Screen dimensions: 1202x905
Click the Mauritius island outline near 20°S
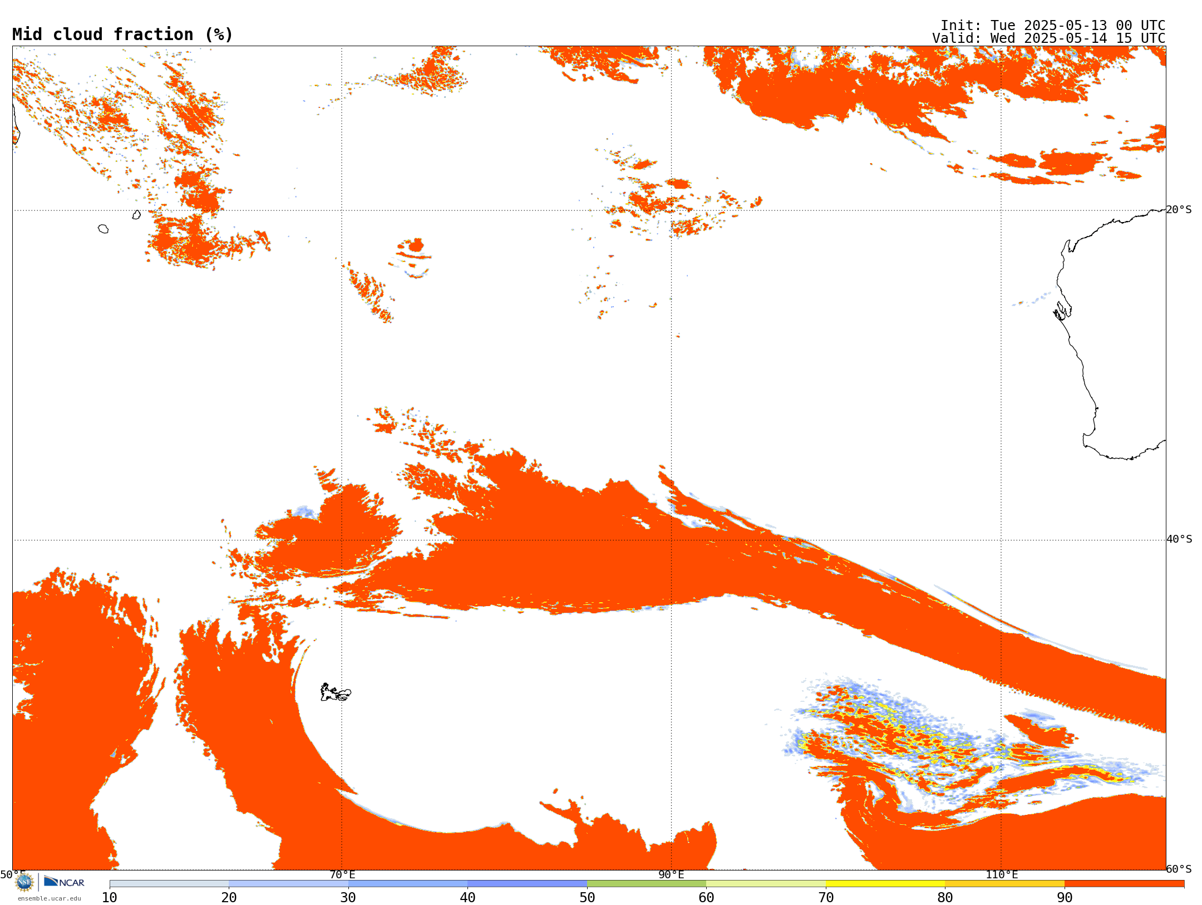coord(136,215)
